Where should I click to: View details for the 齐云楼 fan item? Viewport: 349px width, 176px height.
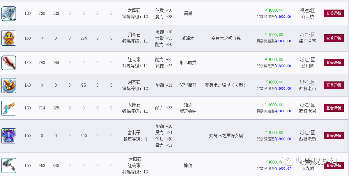[334, 14]
